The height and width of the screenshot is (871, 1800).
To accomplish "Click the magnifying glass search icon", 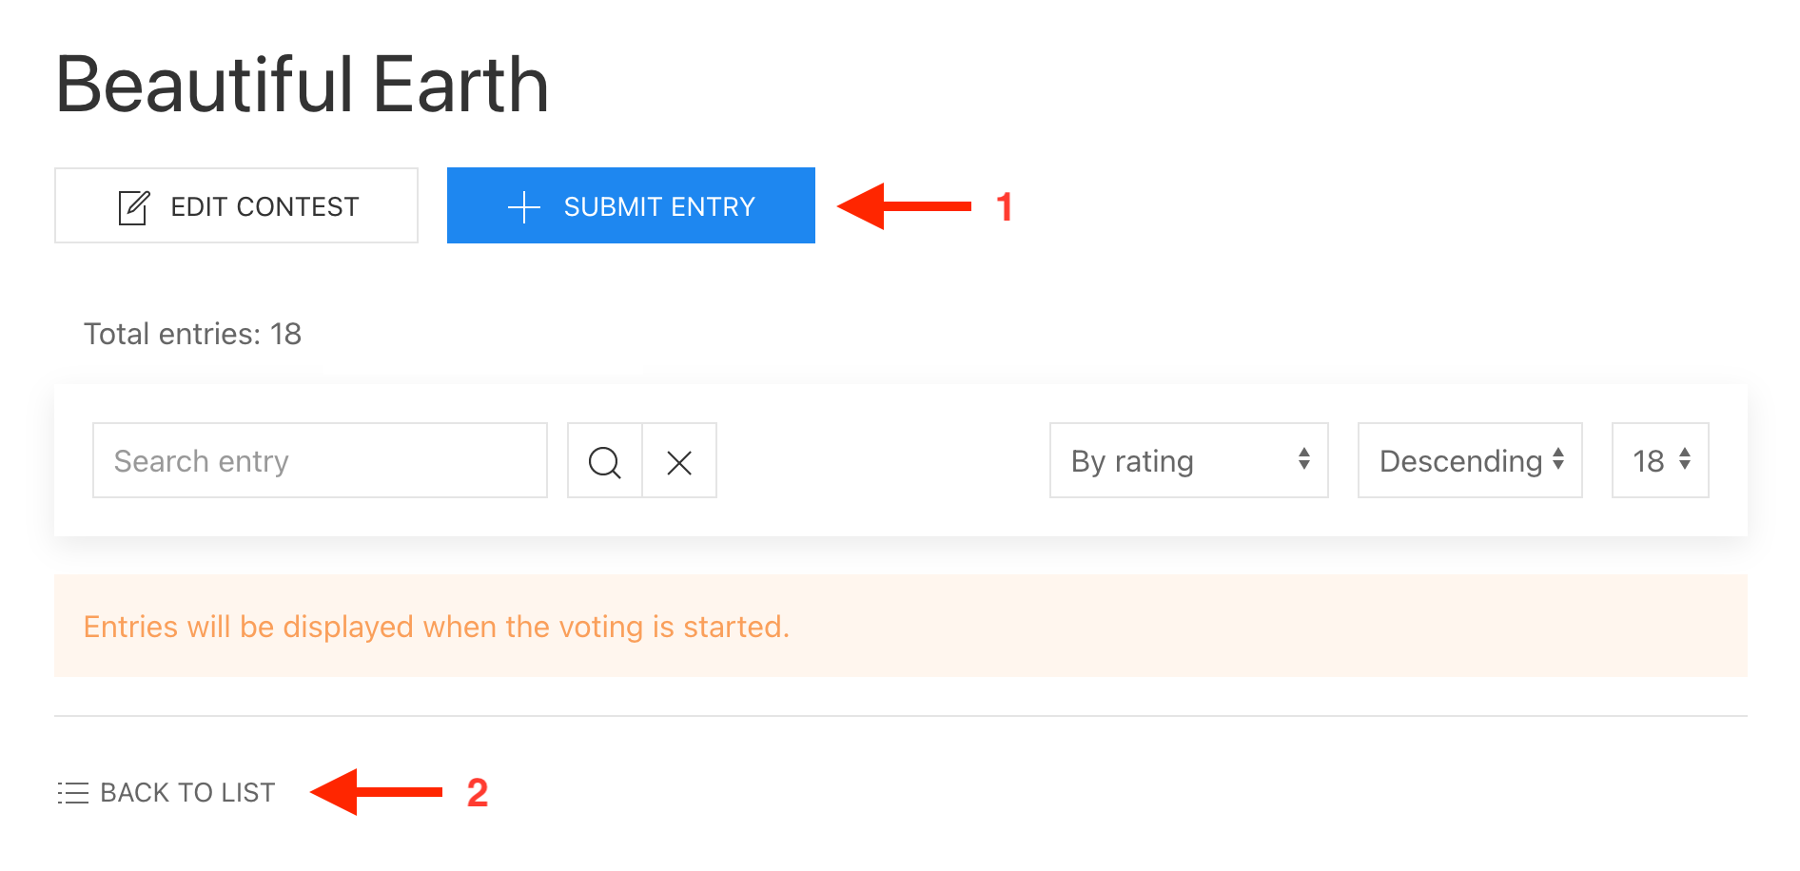I will 604,461.
